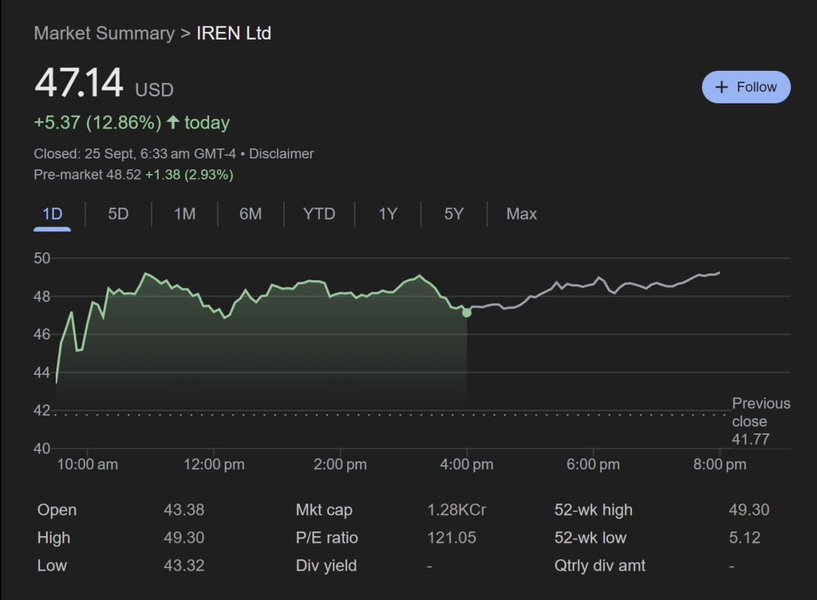Click the Follow button
This screenshot has height=600, width=817.
(x=746, y=87)
